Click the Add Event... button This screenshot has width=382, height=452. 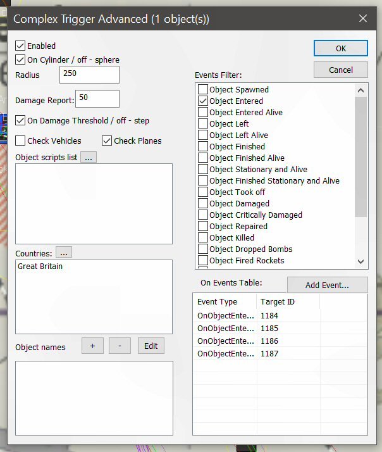pyautogui.click(x=327, y=285)
